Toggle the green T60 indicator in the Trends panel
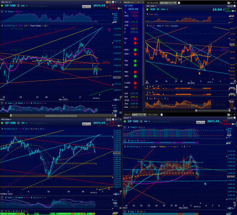Viewport: 237px width, 215px height. (135, 61)
